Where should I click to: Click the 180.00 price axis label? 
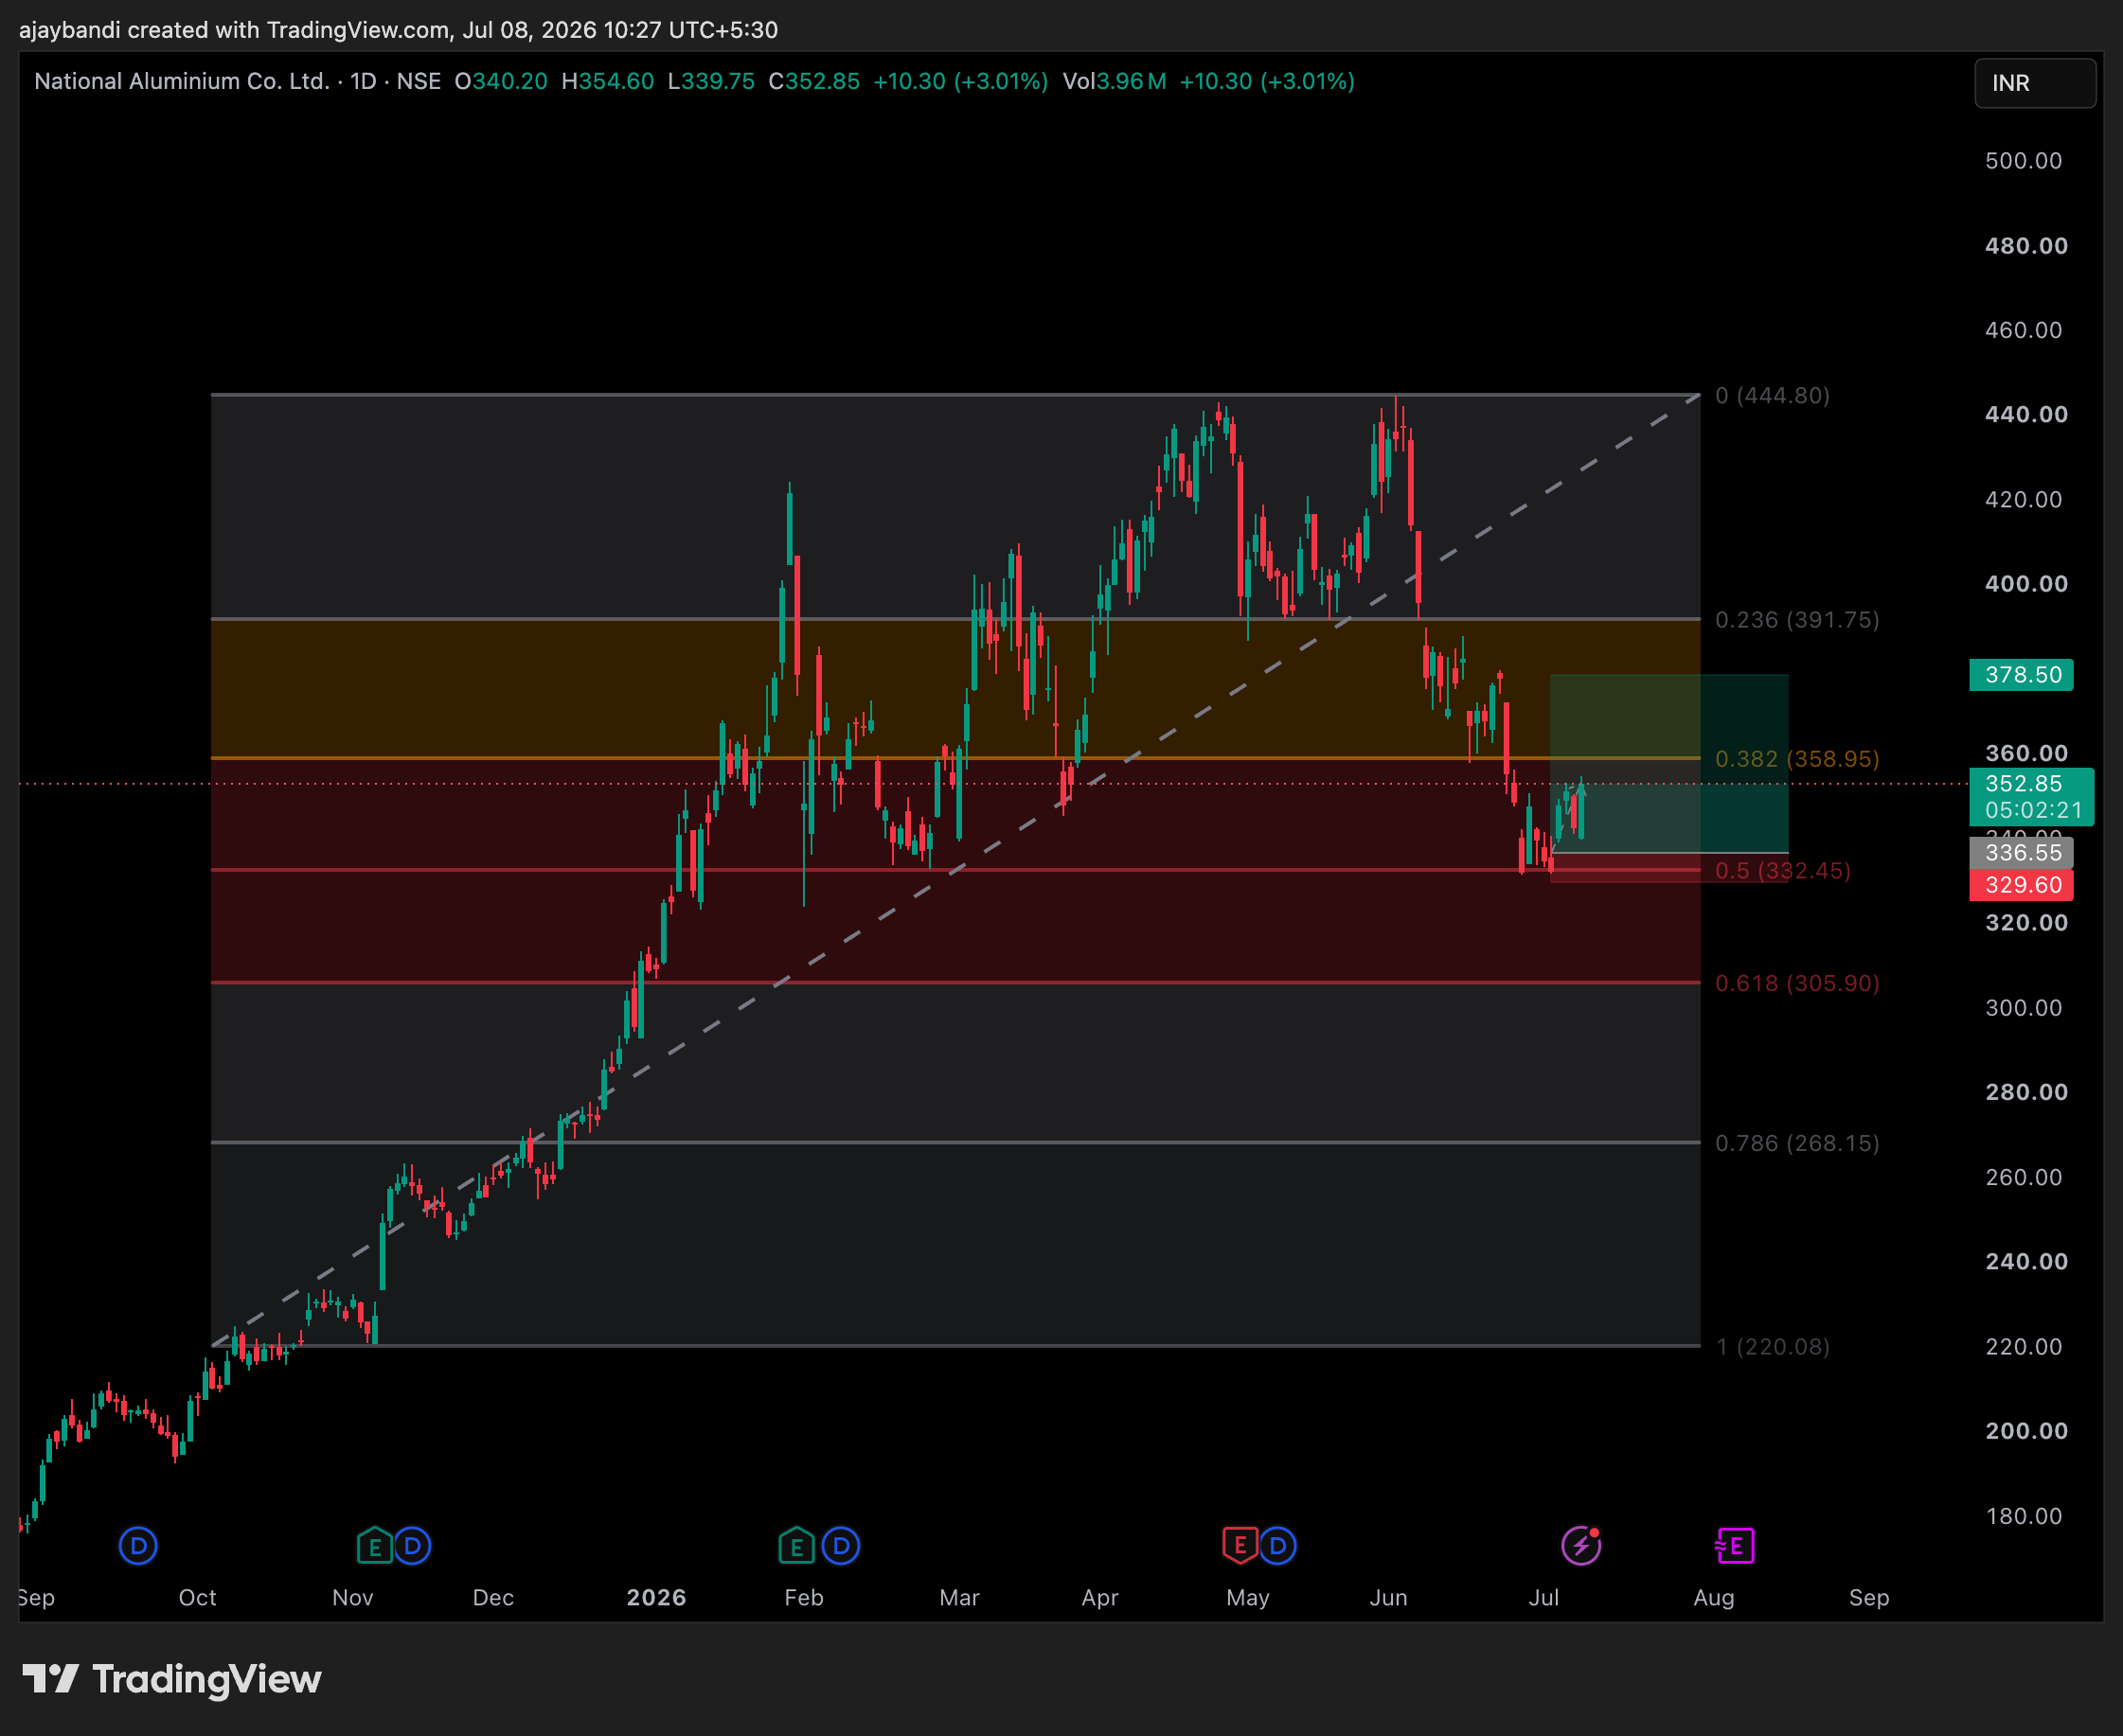coord(2023,1516)
